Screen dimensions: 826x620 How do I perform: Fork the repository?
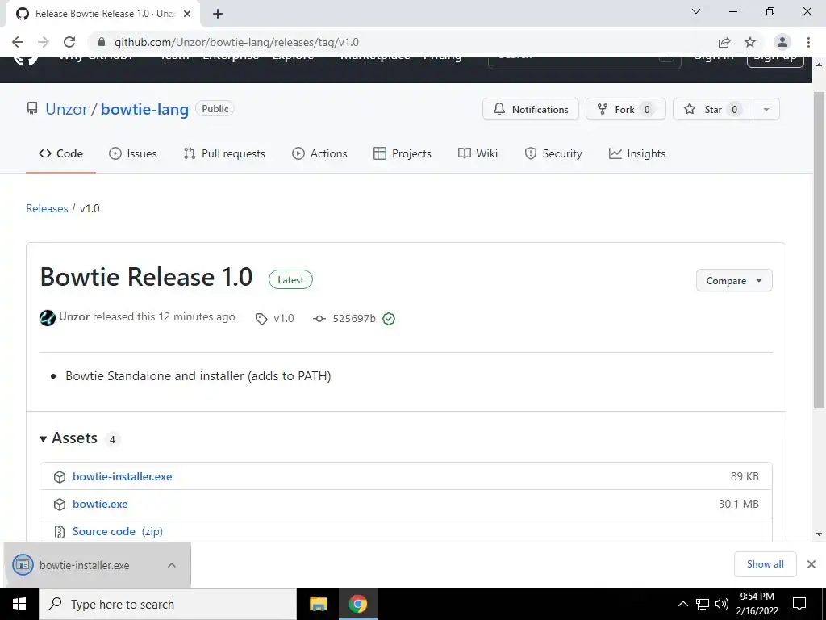tap(625, 109)
